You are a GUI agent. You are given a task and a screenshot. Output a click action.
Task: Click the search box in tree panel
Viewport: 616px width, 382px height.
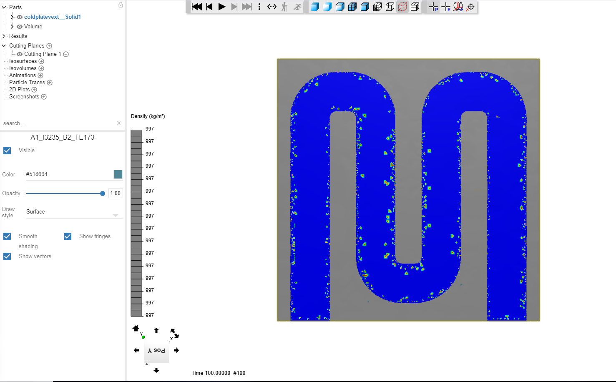(58, 123)
